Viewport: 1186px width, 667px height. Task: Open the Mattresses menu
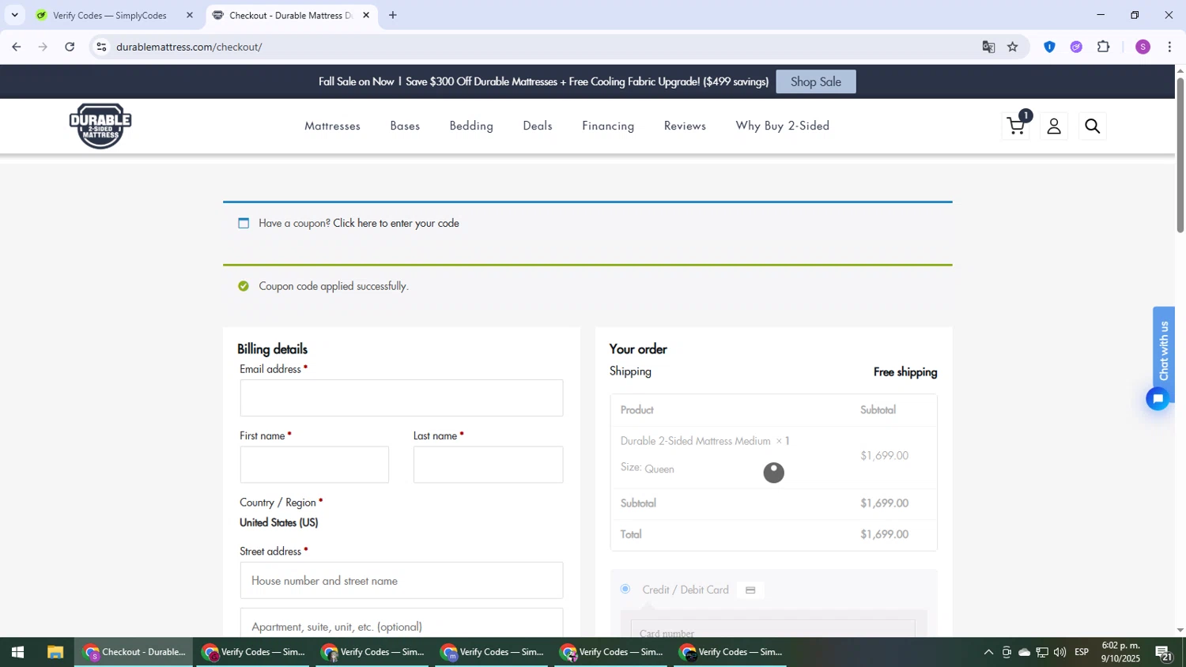point(332,126)
